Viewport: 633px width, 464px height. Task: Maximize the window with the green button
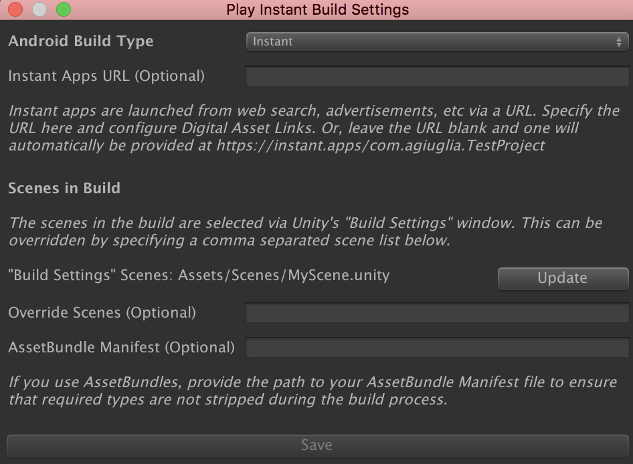[x=63, y=9]
